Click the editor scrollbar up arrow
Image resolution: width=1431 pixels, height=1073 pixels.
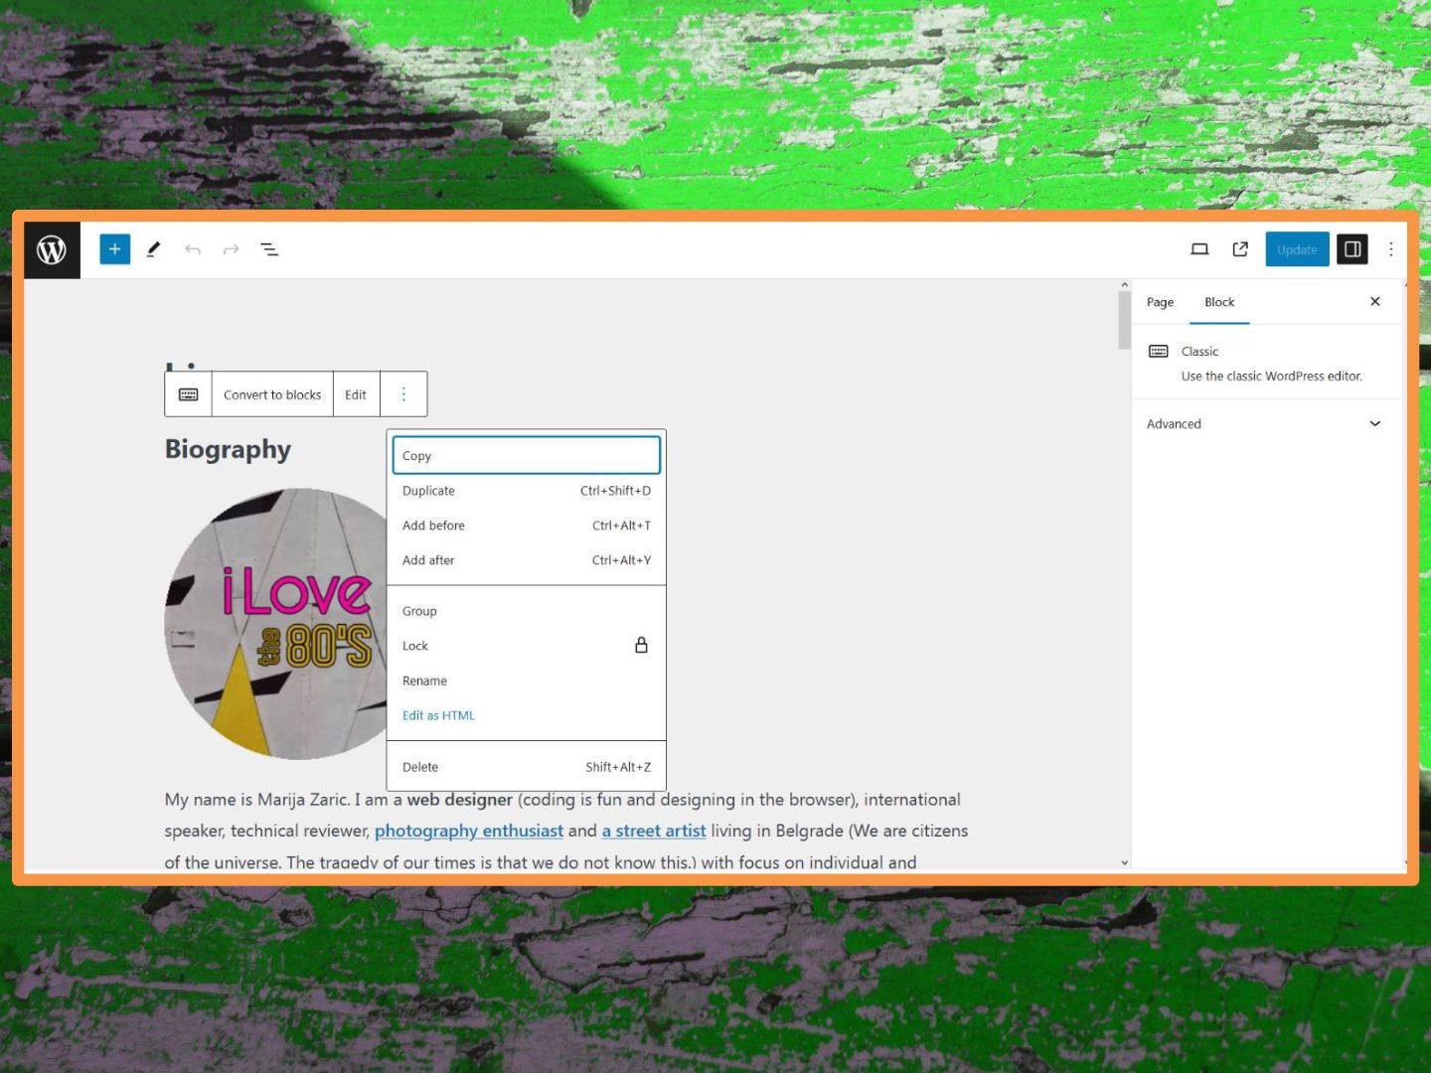pyautogui.click(x=1125, y=285)
